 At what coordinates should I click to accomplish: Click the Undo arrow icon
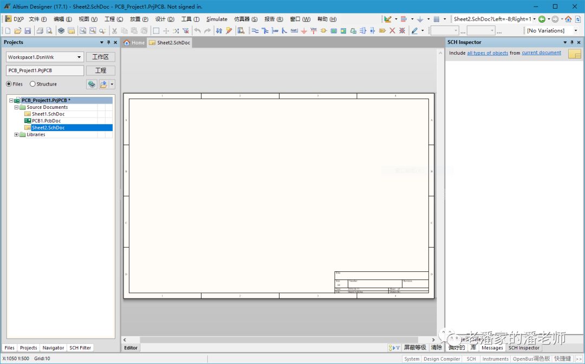[x=197, y=31]
